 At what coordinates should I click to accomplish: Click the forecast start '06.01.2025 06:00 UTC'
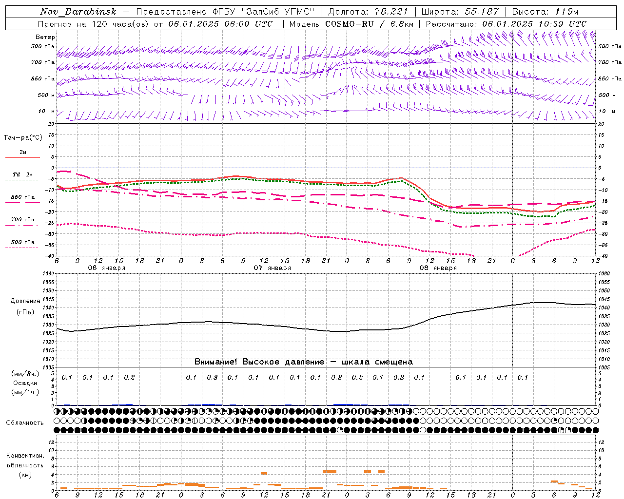click(220, 24)
